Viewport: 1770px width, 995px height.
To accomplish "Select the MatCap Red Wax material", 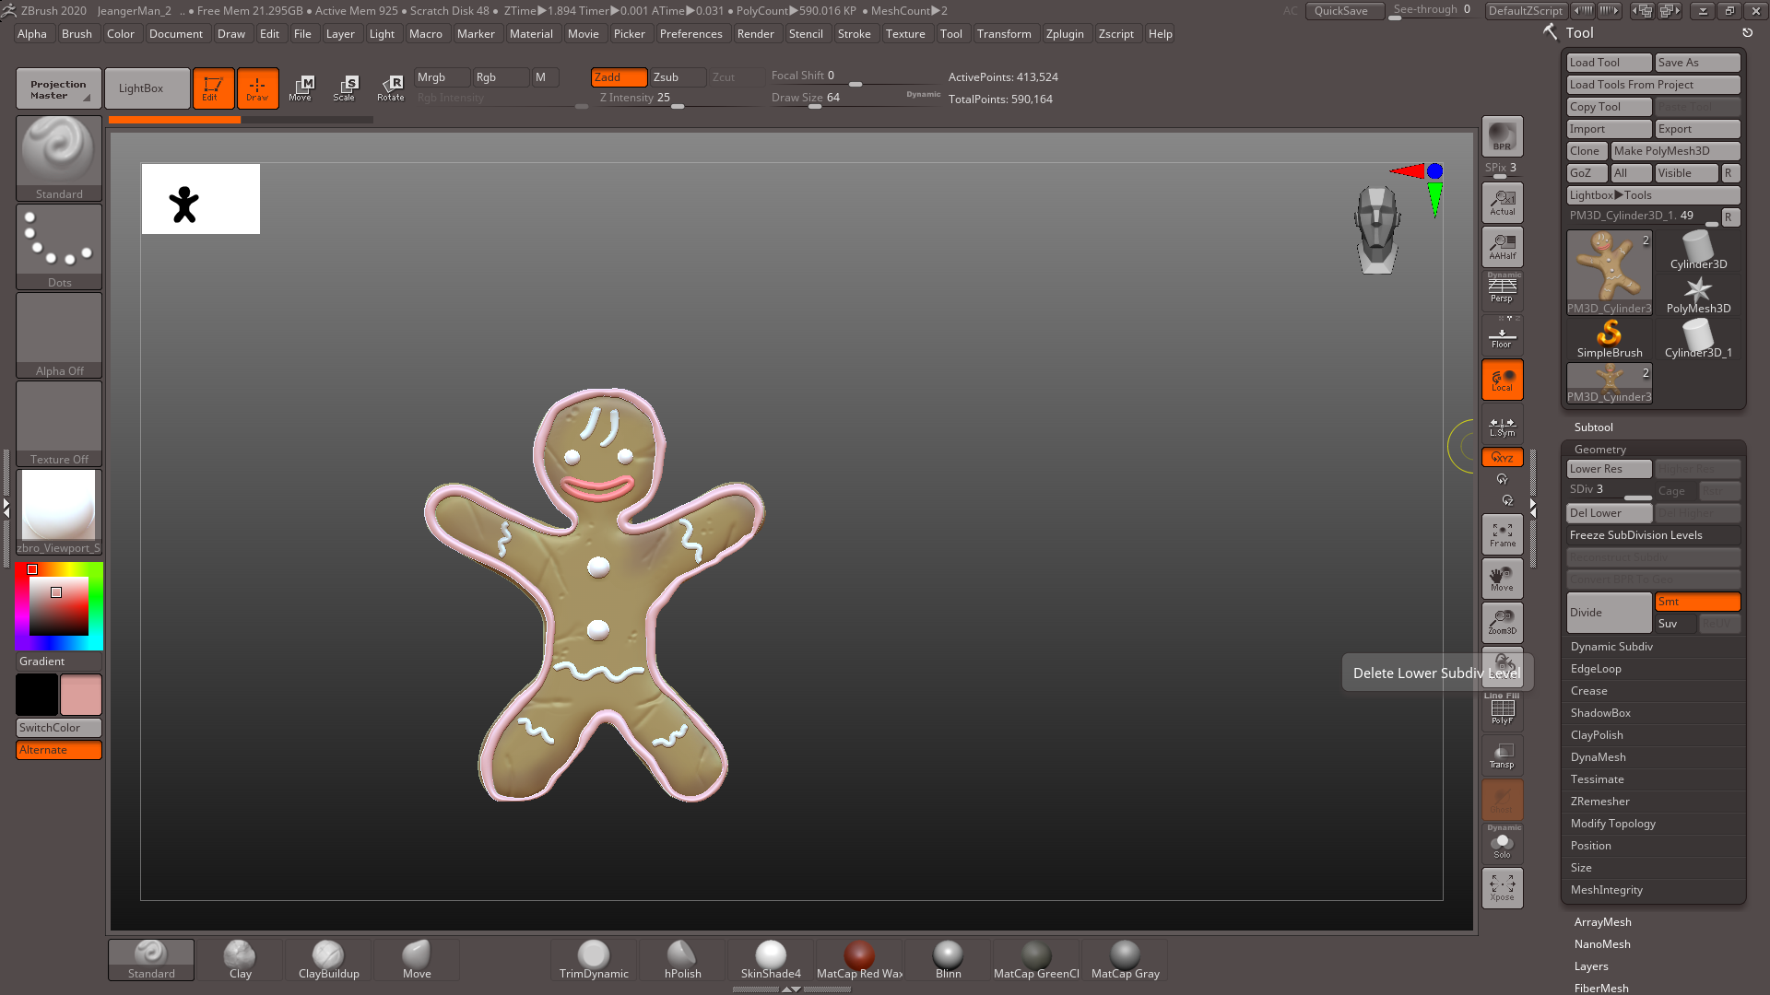I will coord(859,960).
